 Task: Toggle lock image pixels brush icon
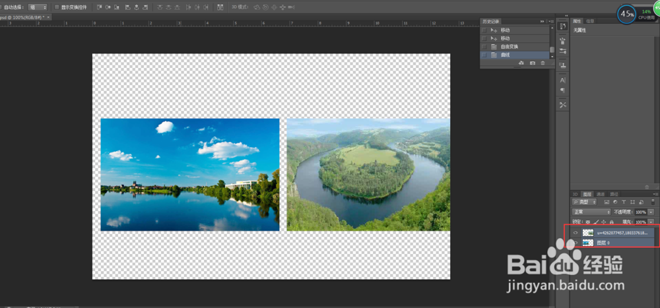[x=596, y=222]
